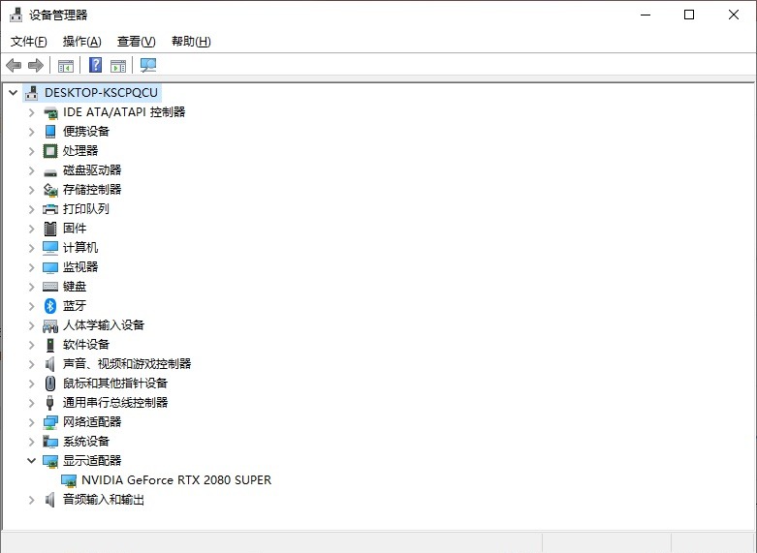Image resolution: width=757 pixels, height=553 pixels.
Task: Click the 存储控制器 icon
Action: (50, 190)
